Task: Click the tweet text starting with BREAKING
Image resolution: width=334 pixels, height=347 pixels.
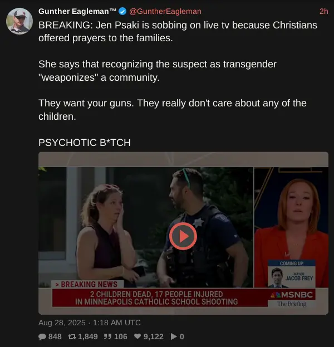Action: coord(178,31)
